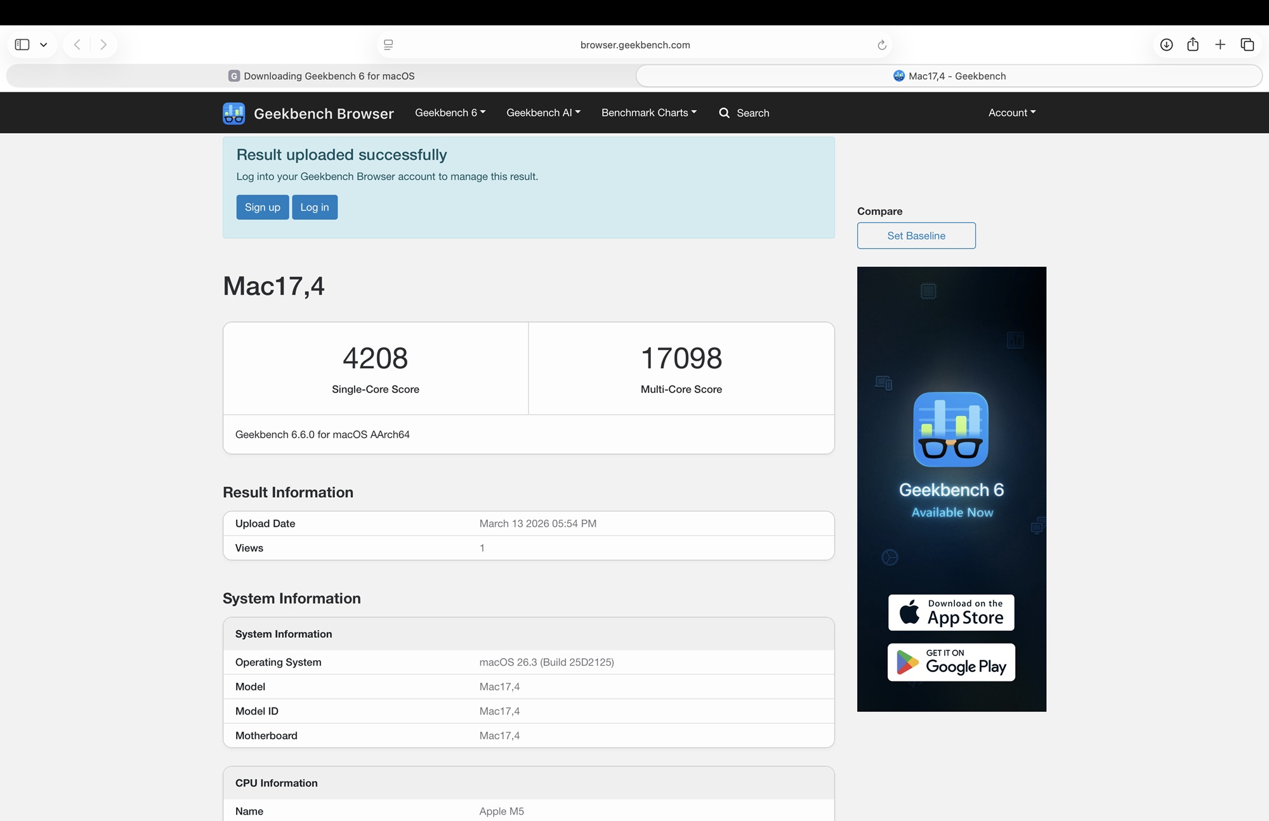This screenshot has width=1269, height=821.
Task: Click the reader/page menu icon in address bar
Action: tap(388, 44)
